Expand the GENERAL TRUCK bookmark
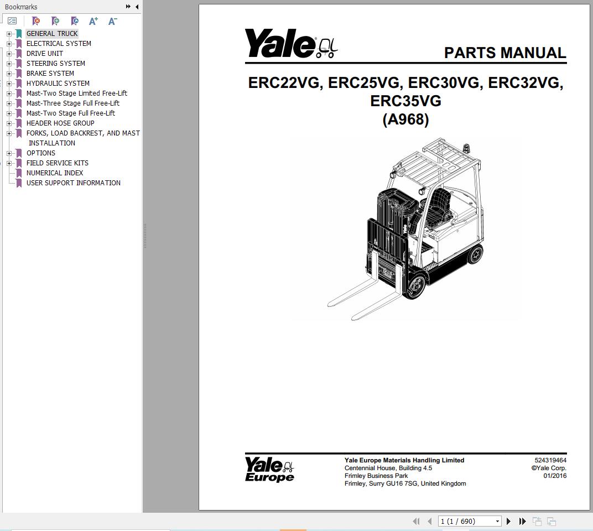Image resolution: width=593 pixels, height=531 pixels. tap(10, 33)
